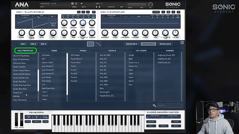Adjust the Loop Start knob
Image resolution: width=239 pixels, height=134 pixels.
coord(125,33)
